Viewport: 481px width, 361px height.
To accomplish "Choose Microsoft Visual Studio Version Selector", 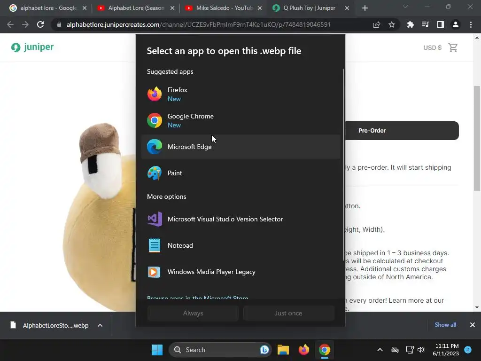I will (240, 219).
